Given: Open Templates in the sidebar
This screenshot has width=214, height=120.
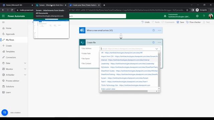Looking at the screenshot, I should (x=10, y=52).
